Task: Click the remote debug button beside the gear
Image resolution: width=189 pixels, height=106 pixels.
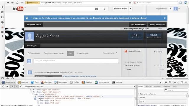Action: tap(170, 82)
